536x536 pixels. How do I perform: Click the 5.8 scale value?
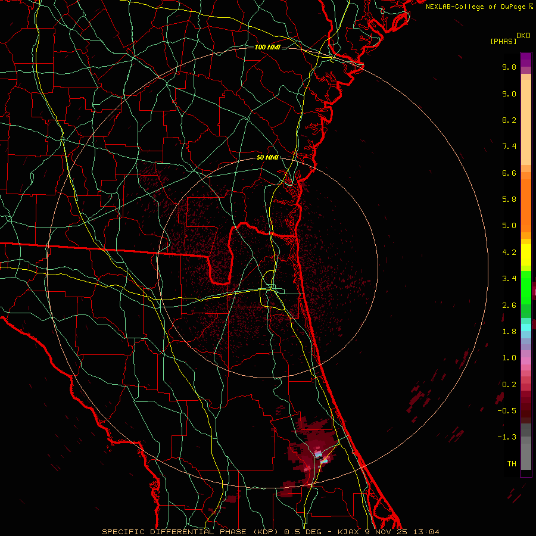coord(509,200)
